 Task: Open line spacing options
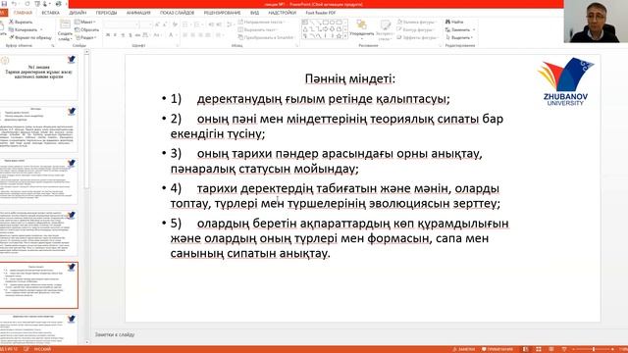pyautogui.click(x=230, y=25)
